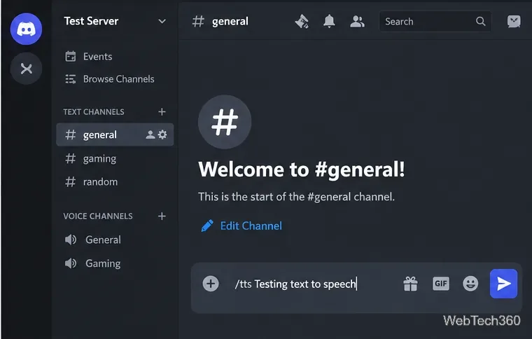Select the server icon with crossed swords
The height and width of the screenshot is (339, 532).
26,69
